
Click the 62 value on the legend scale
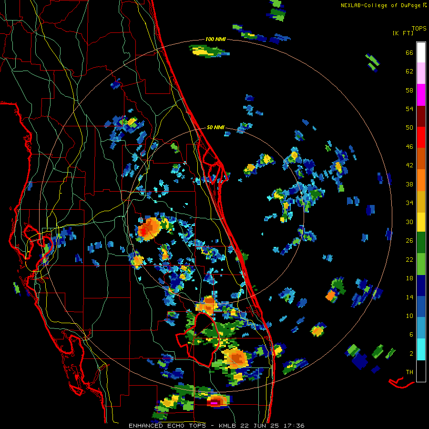[x=409, y=71]
